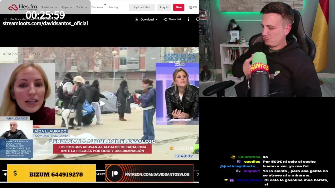Click the Patreon logo icon in banner
335x188 pixels.
coord(115,174)
